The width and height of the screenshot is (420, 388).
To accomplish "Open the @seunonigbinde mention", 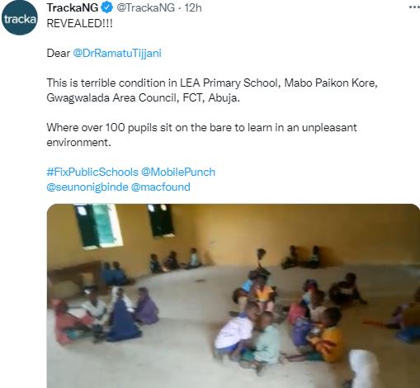I will click(87, 187).
